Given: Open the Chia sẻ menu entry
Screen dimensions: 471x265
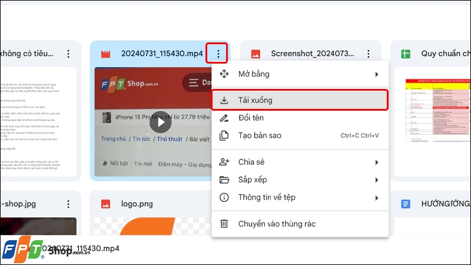Looking at the screenshot, I should [300, 162].
